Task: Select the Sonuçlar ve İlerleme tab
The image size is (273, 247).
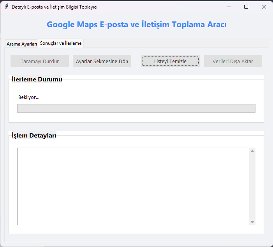Action: point(61,43)
